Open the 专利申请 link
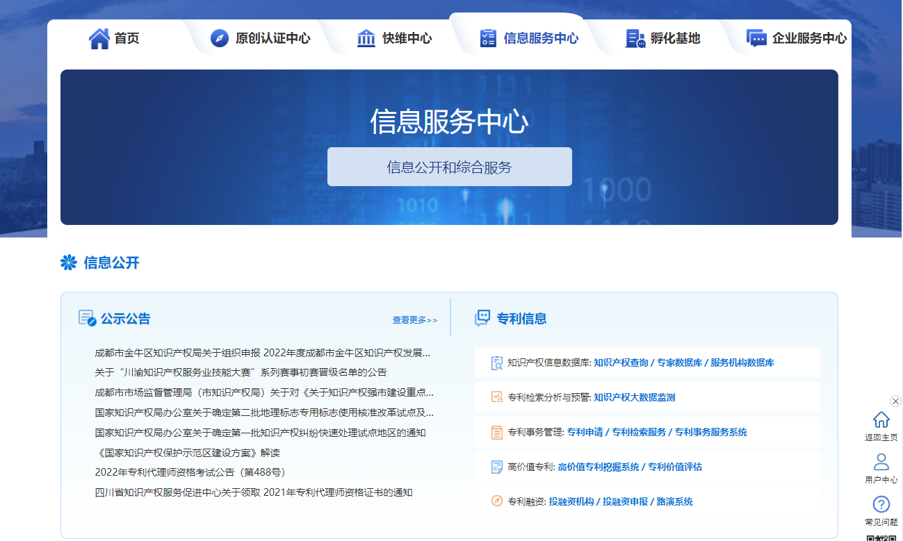This screenshot has height=541, width=903. [585, 432]
